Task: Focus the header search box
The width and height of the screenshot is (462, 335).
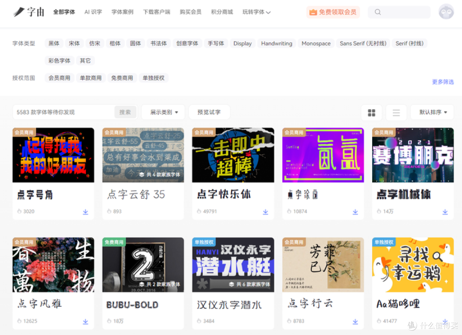Action: (399, 12)
